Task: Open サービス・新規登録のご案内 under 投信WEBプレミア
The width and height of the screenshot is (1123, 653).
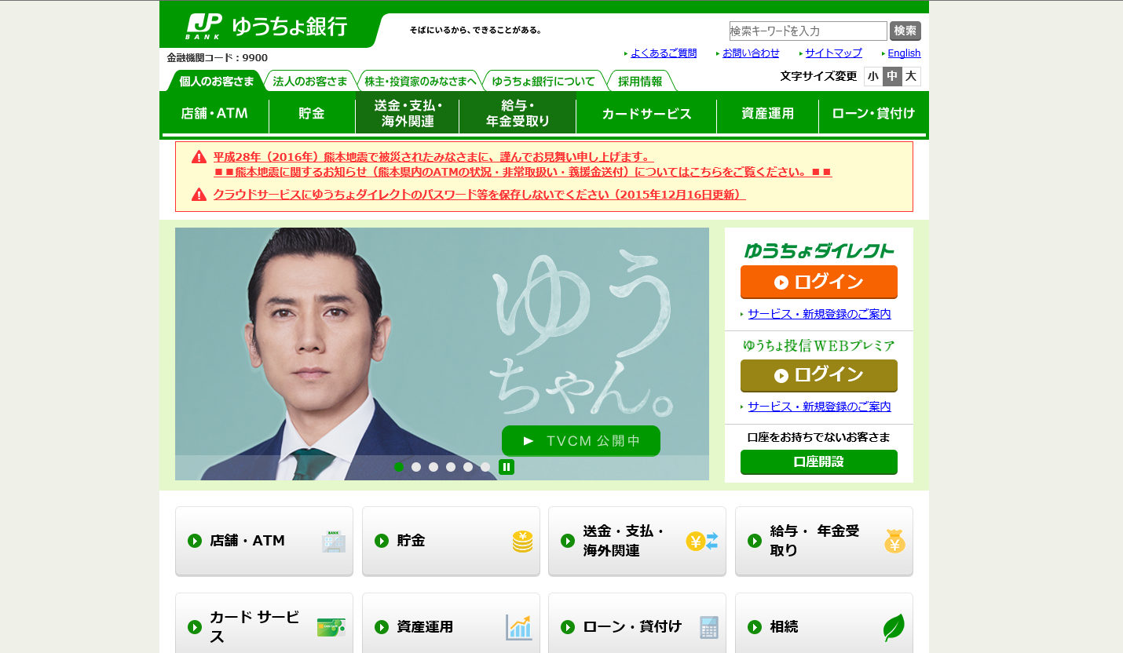Action: pos(819,407)
